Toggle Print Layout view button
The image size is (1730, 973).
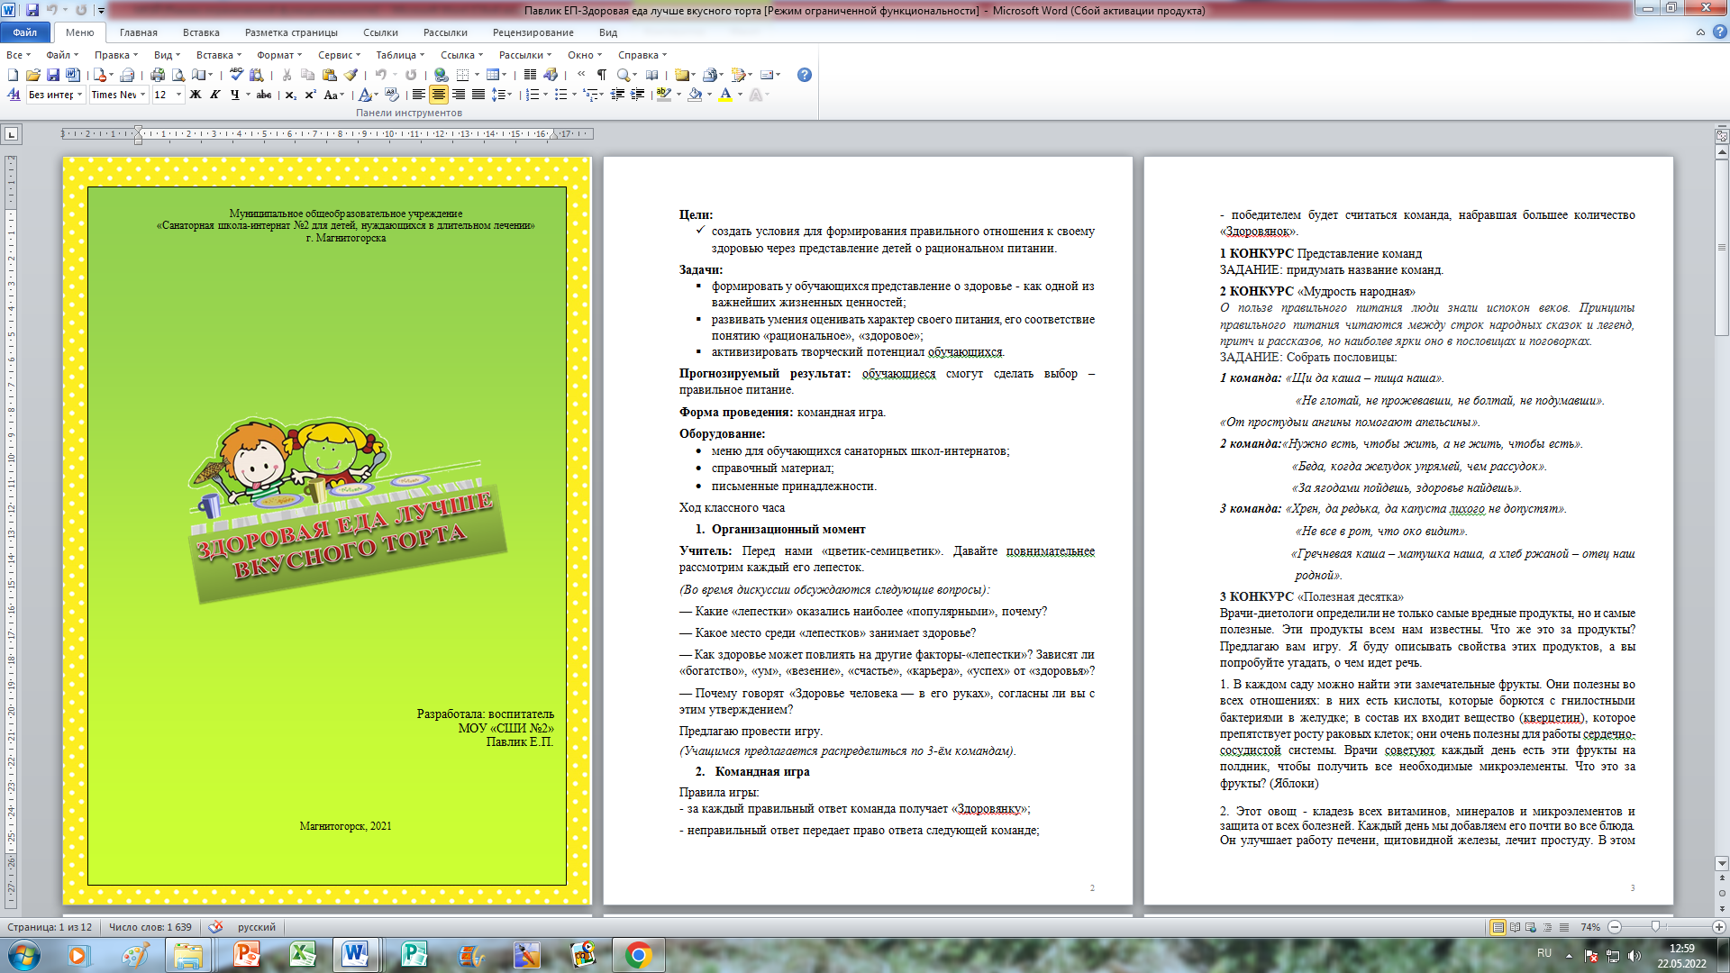[1498, 927]
